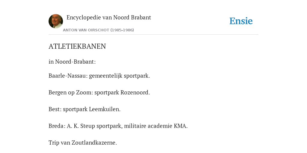Click the '(1985-1986)' year range
This screenshot has height=153, width=307.
[x=122, y=30]
